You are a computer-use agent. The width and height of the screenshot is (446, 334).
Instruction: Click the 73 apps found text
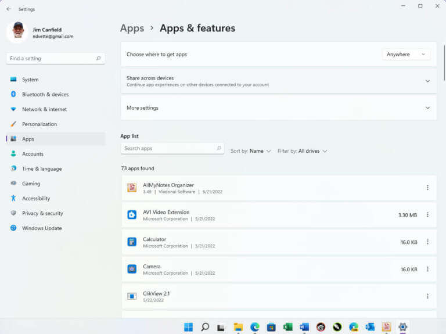tap(138, 168)
